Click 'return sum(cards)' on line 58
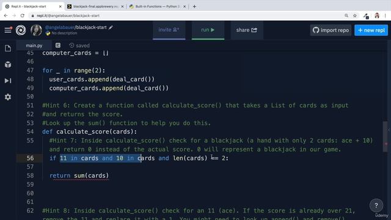The image size is (391, 220). pos(79,175)
